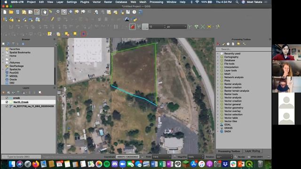This screenshot has height=169, width=301.
Task: Open the Processing menu
Action: tap(156, 2)
